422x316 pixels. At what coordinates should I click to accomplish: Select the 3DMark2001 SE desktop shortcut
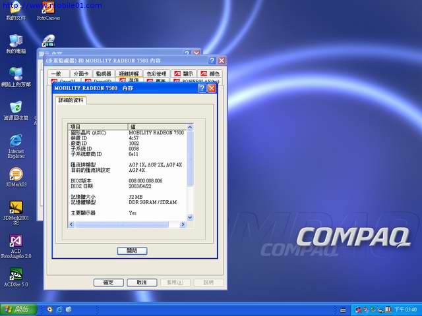16,213
